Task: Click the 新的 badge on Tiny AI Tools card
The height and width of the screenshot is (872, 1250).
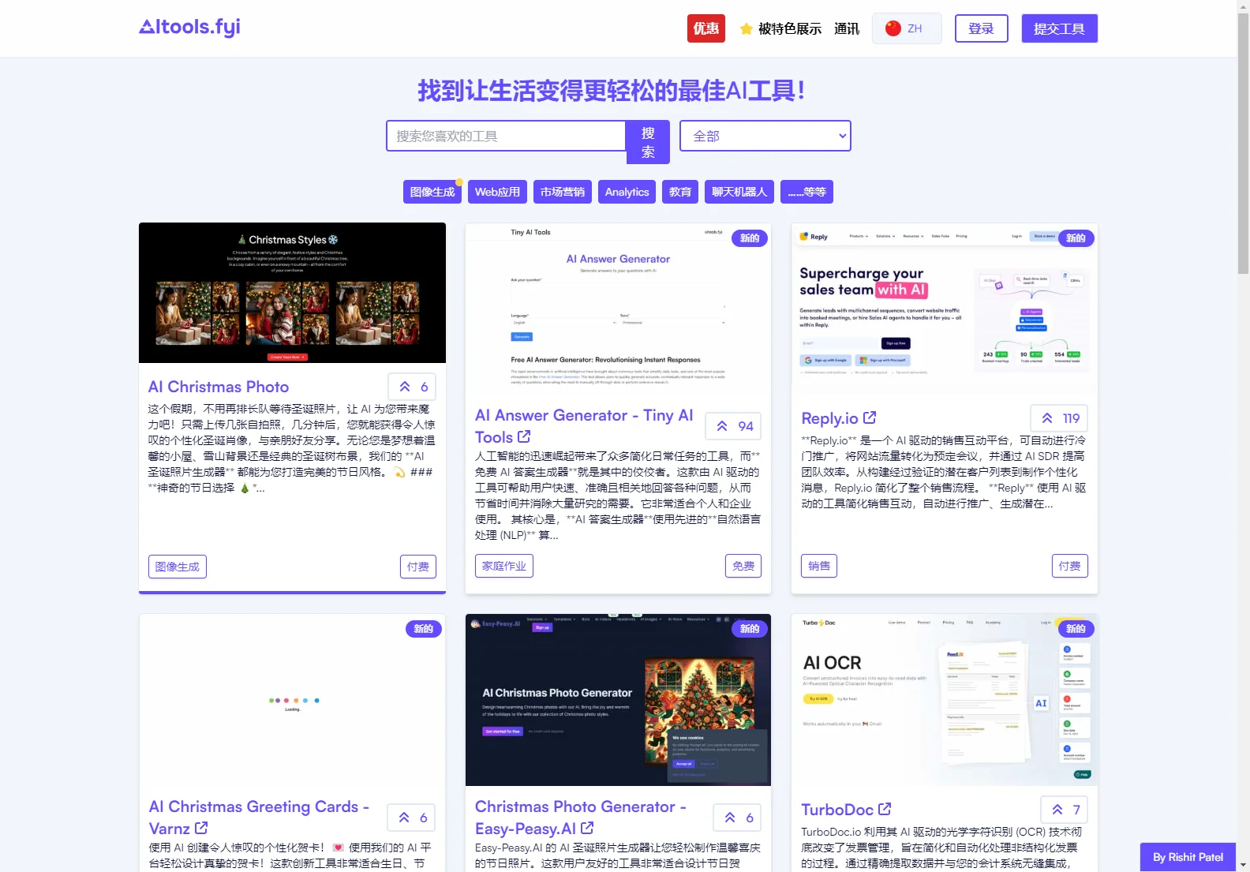Action: tap(750, 238)
